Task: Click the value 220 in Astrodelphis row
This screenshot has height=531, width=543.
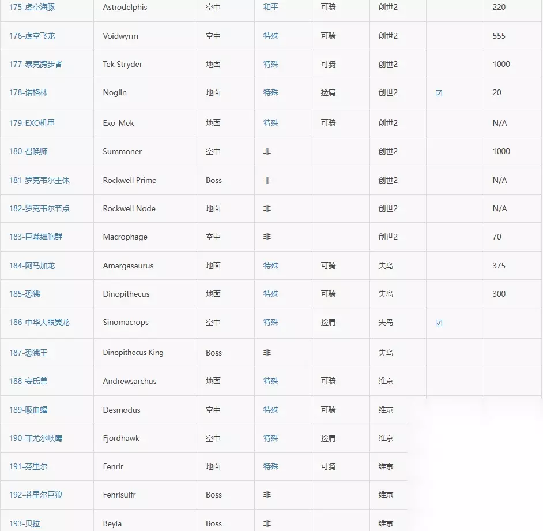Action: pos(499,8)
